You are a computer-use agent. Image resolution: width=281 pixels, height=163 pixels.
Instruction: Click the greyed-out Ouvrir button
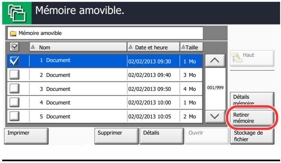(x=207, y=136)
